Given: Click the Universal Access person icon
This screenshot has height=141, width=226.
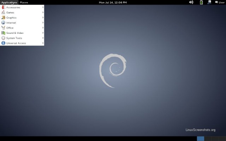Looking at the screenshot, I should coord(3,43).
